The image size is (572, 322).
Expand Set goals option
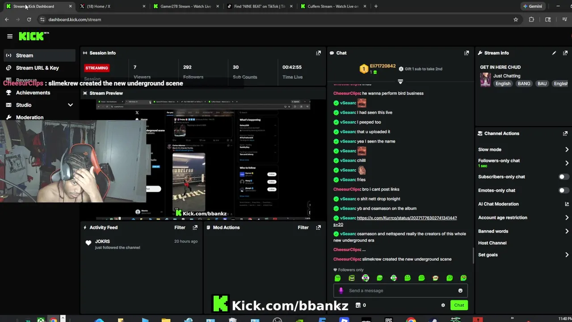pos(567,255)
